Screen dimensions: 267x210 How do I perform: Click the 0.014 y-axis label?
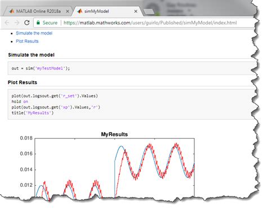(x=26, y=169)
